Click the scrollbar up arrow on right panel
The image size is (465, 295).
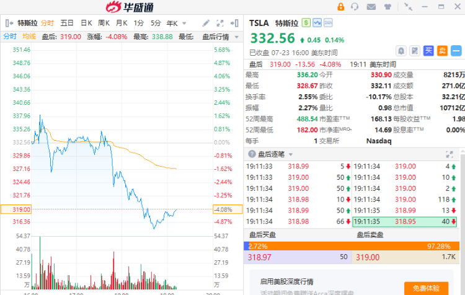(x=463, y=152)
